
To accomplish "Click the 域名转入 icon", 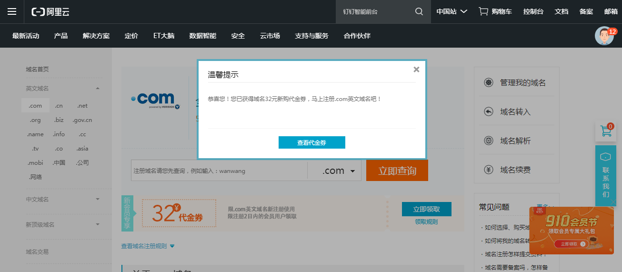I will coord(488,111).
